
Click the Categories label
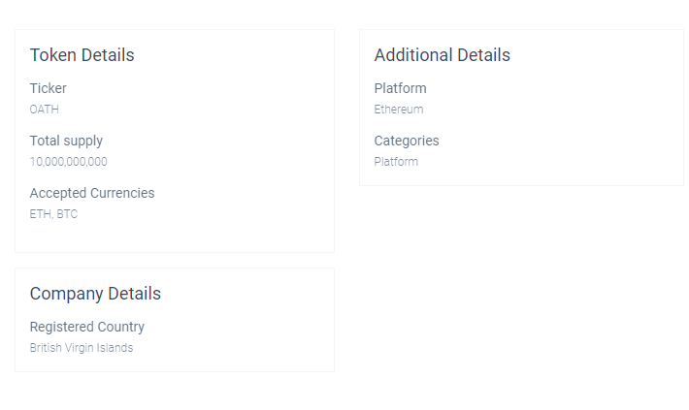(406, 141)
